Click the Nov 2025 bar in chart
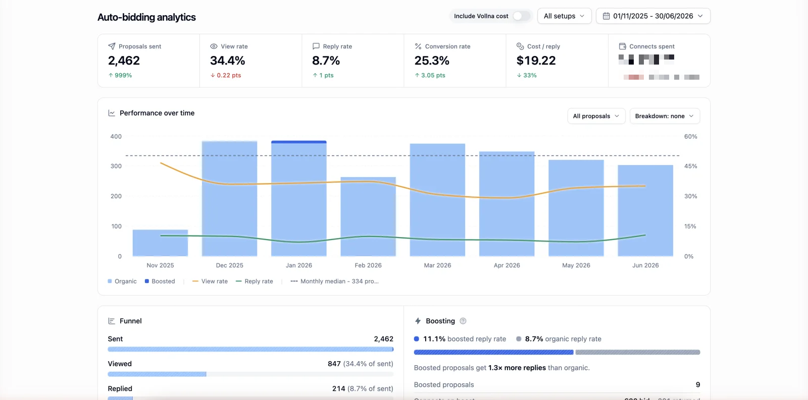 click(160, 243)
